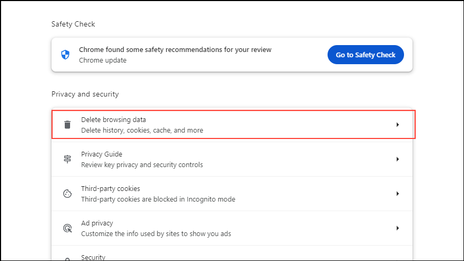Open Ad privacy via its right arrow

click(x=397, y=228)
